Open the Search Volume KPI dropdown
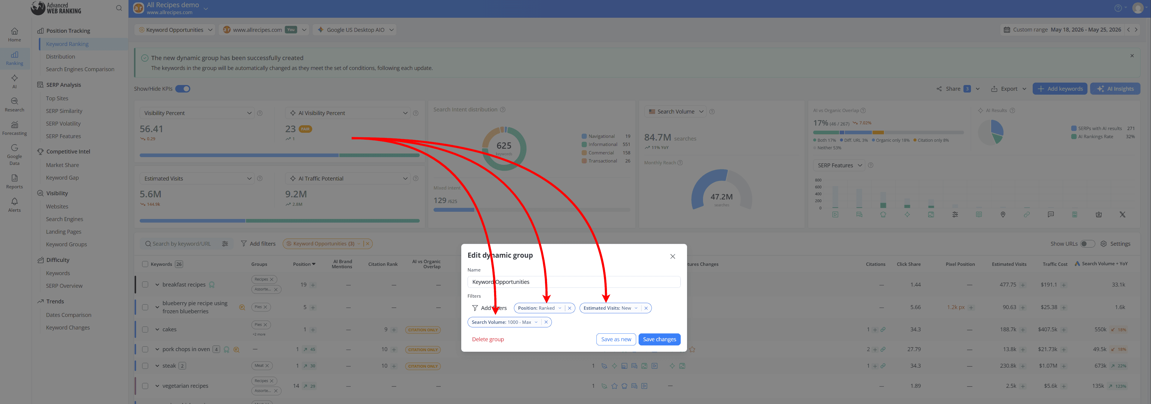This screenshot has width=1151, height=404. (675, 112)
